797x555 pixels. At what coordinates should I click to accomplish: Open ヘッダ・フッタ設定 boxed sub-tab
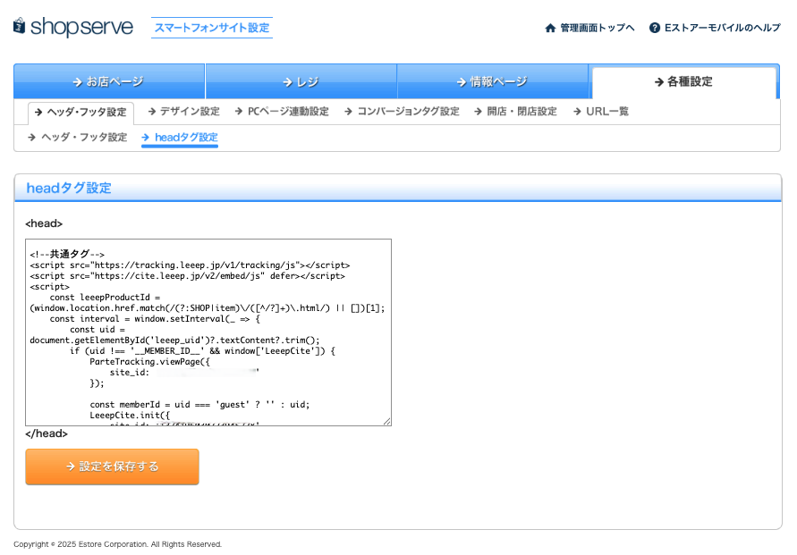81,113
